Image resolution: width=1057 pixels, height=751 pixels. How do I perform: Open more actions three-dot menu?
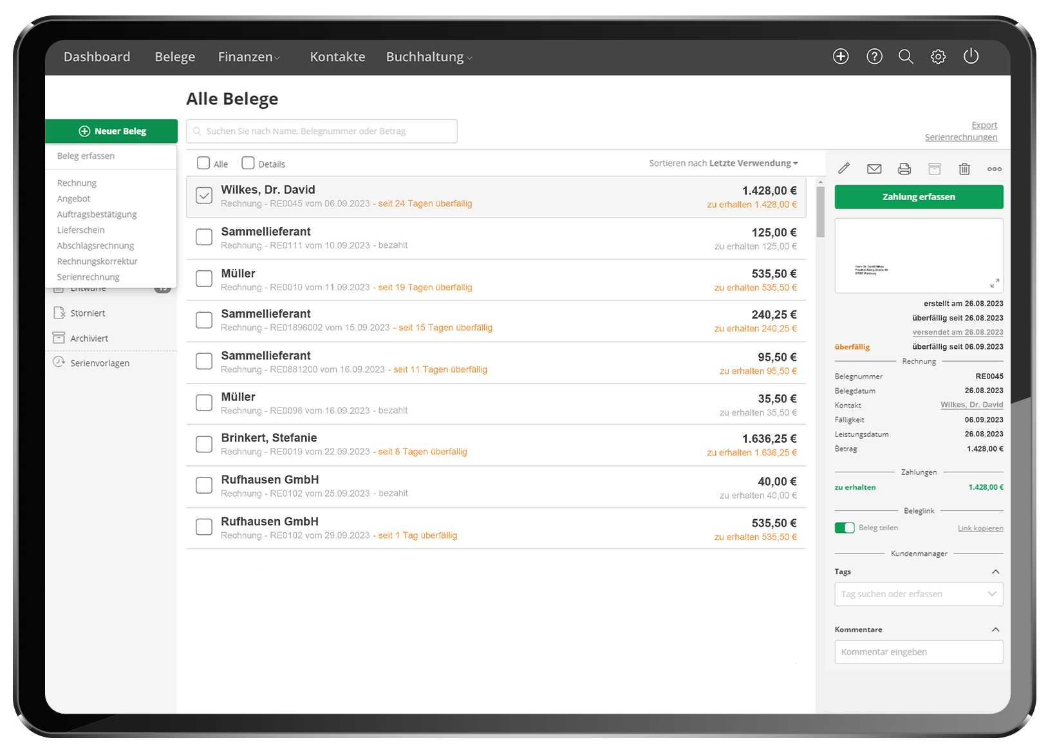click(x=994, y=169)
